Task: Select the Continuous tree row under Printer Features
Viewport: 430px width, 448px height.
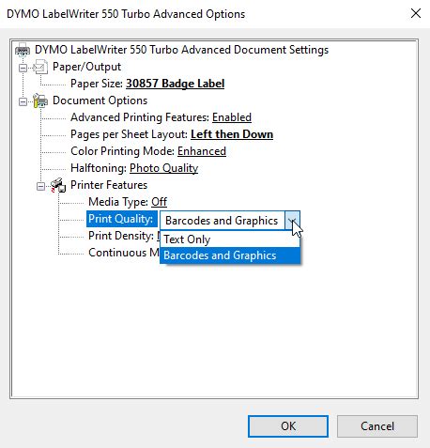Action: pos(123,253)
